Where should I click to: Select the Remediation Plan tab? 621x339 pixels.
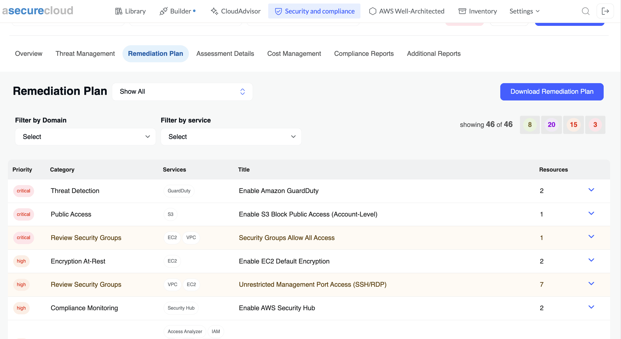point(155,53)
